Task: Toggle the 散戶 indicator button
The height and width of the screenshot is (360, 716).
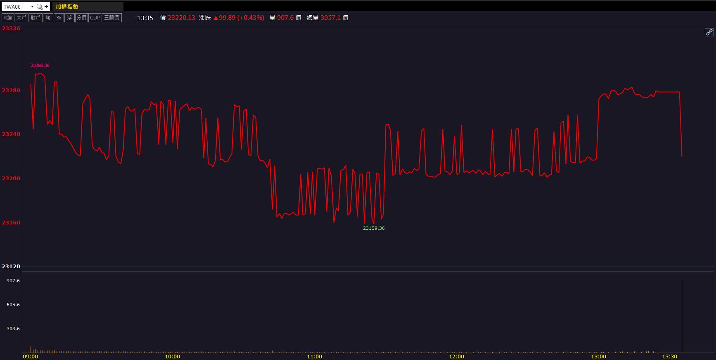Action: (x=36, y=18)
